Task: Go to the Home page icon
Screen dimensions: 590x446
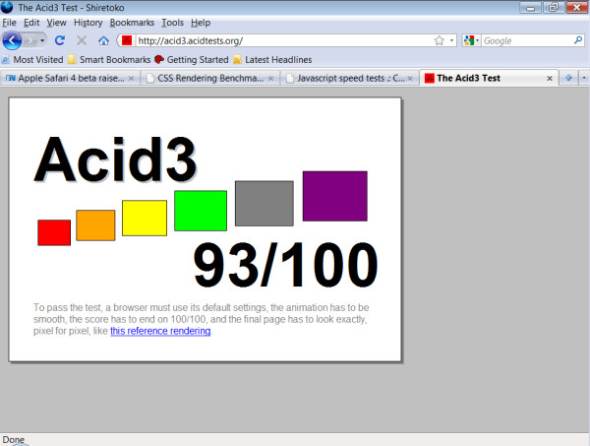Action: tap(103, 40)
